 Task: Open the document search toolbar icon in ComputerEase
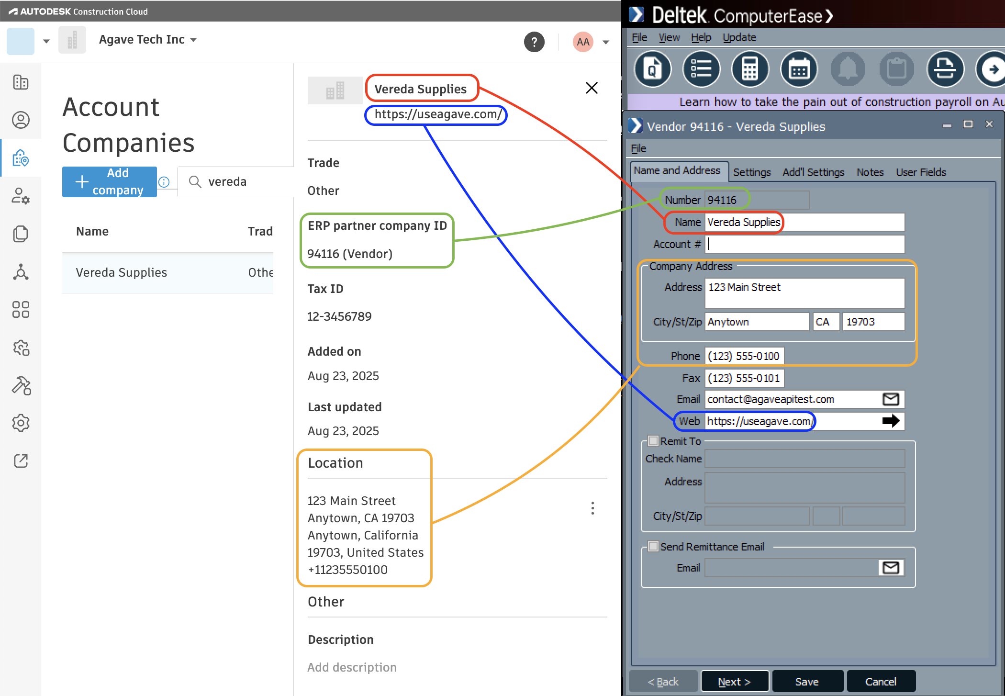(x=653, y=69)
